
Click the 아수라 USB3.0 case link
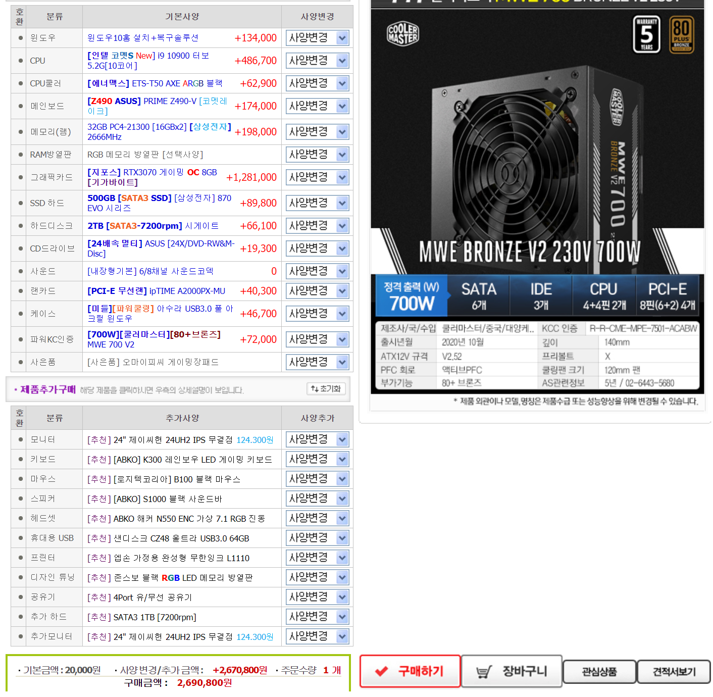click(160, 314)
